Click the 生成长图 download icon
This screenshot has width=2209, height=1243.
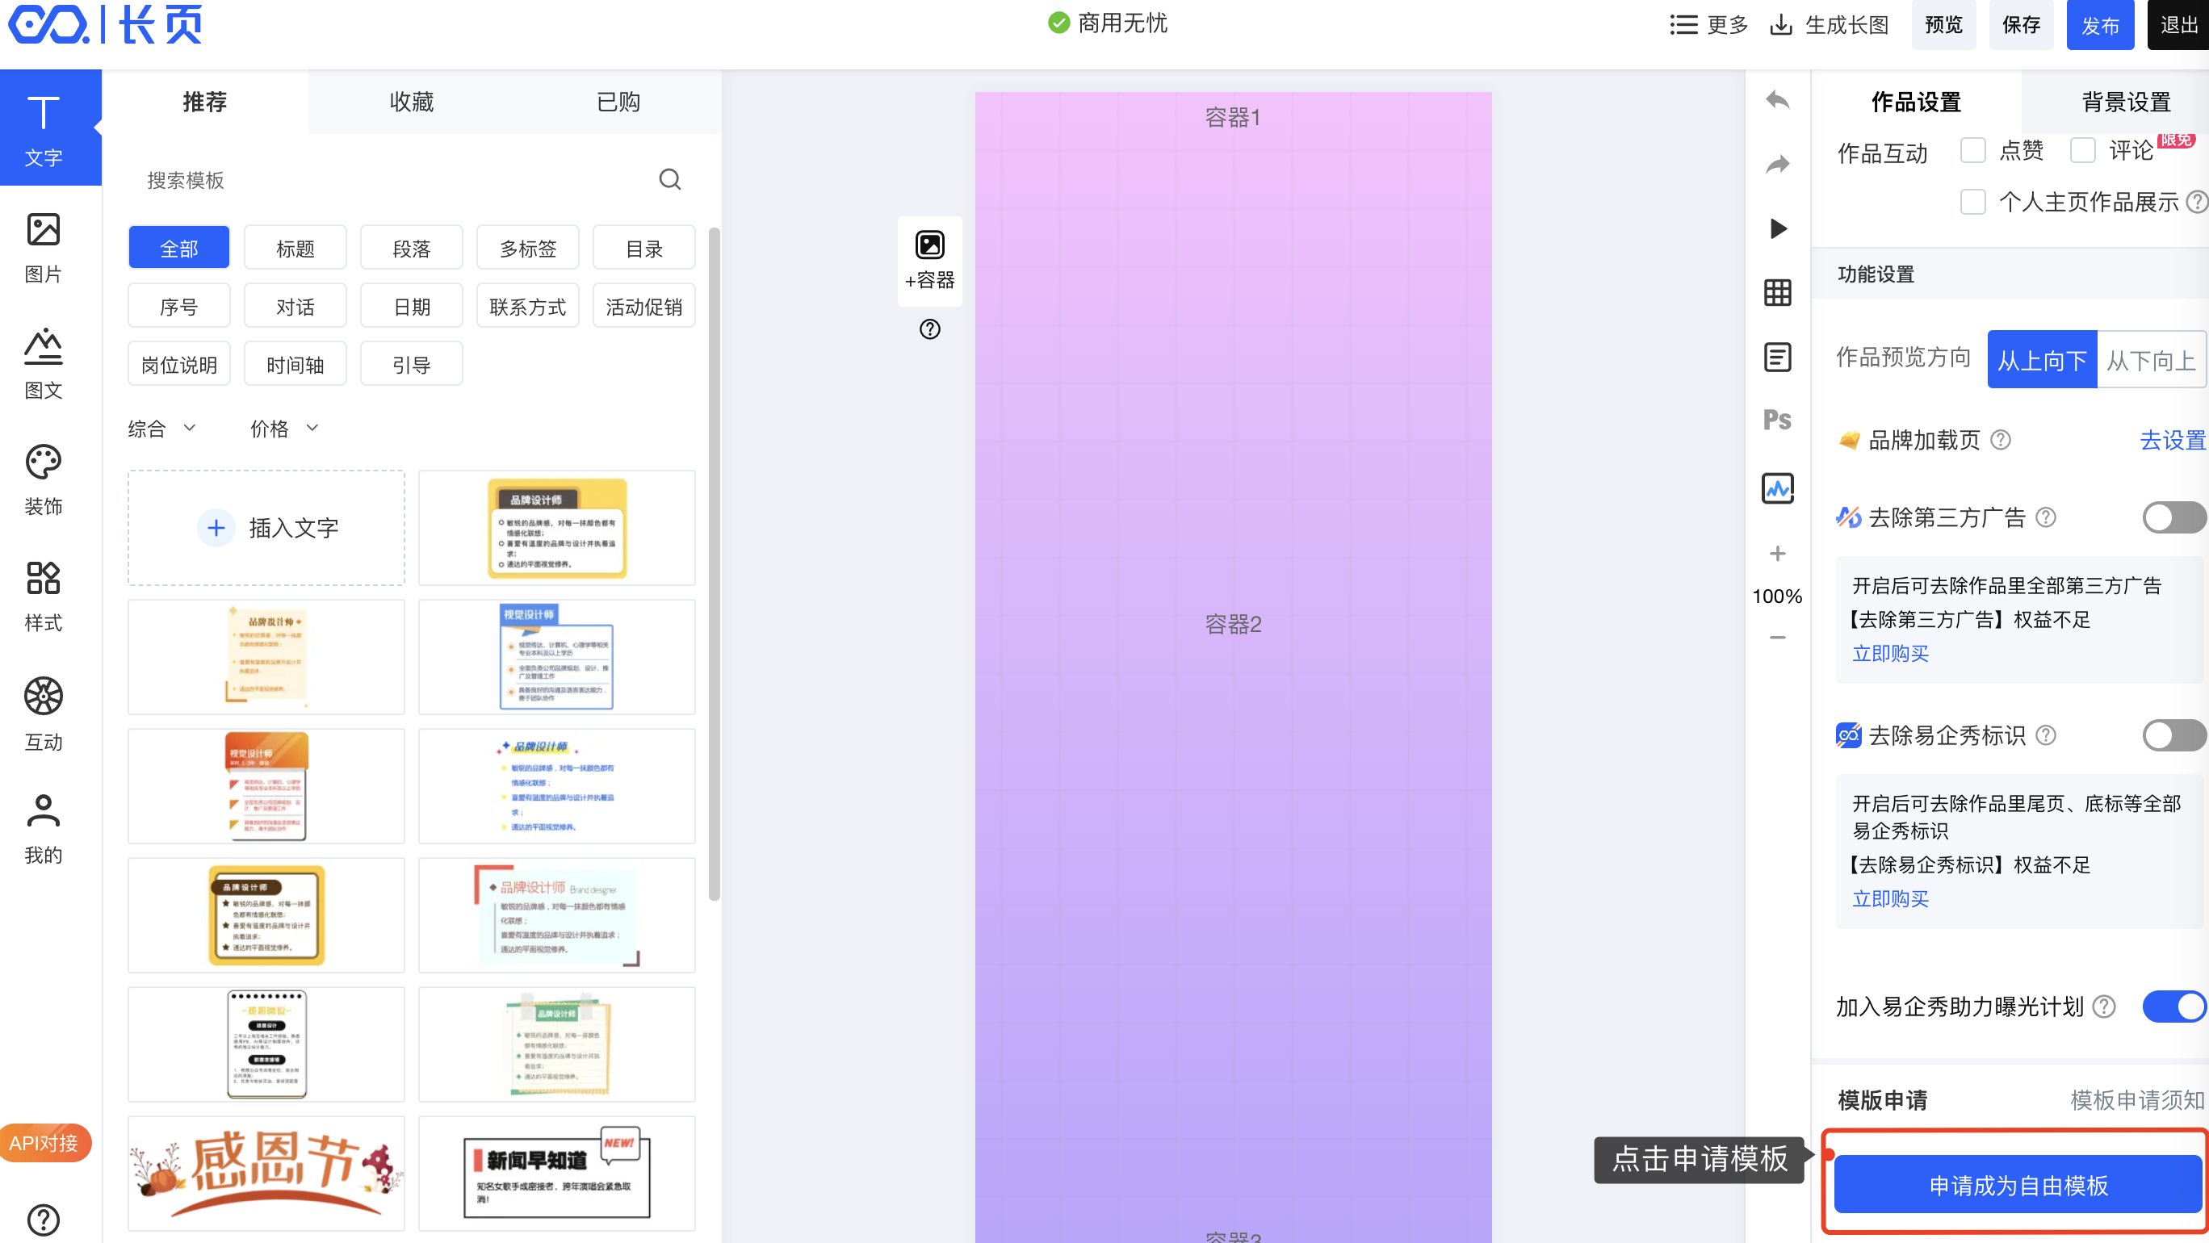click(1781, 25)
